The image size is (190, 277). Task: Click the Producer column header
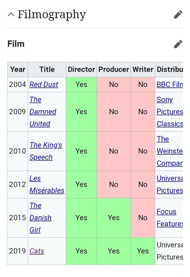[x=114, y=70]
